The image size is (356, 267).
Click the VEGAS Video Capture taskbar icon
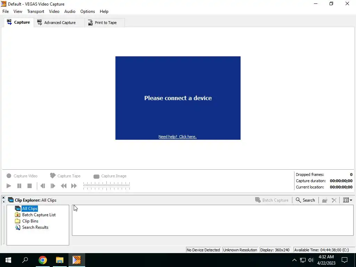76,260
